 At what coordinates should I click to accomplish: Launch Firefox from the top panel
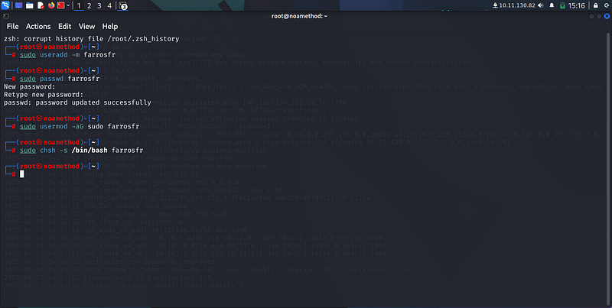click(51, 5)
